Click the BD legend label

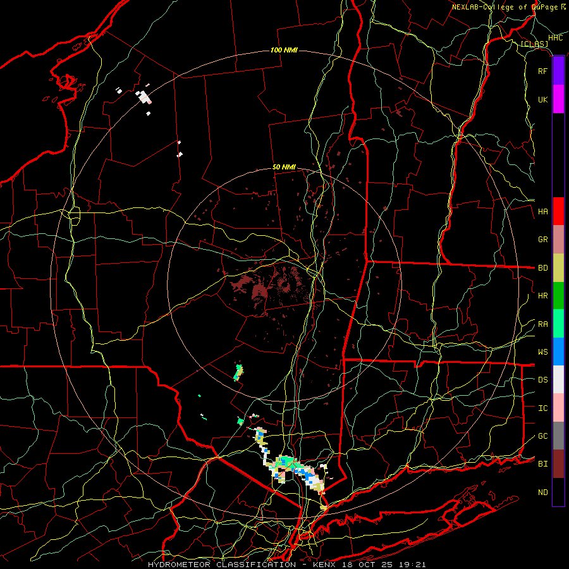[542, 268]
